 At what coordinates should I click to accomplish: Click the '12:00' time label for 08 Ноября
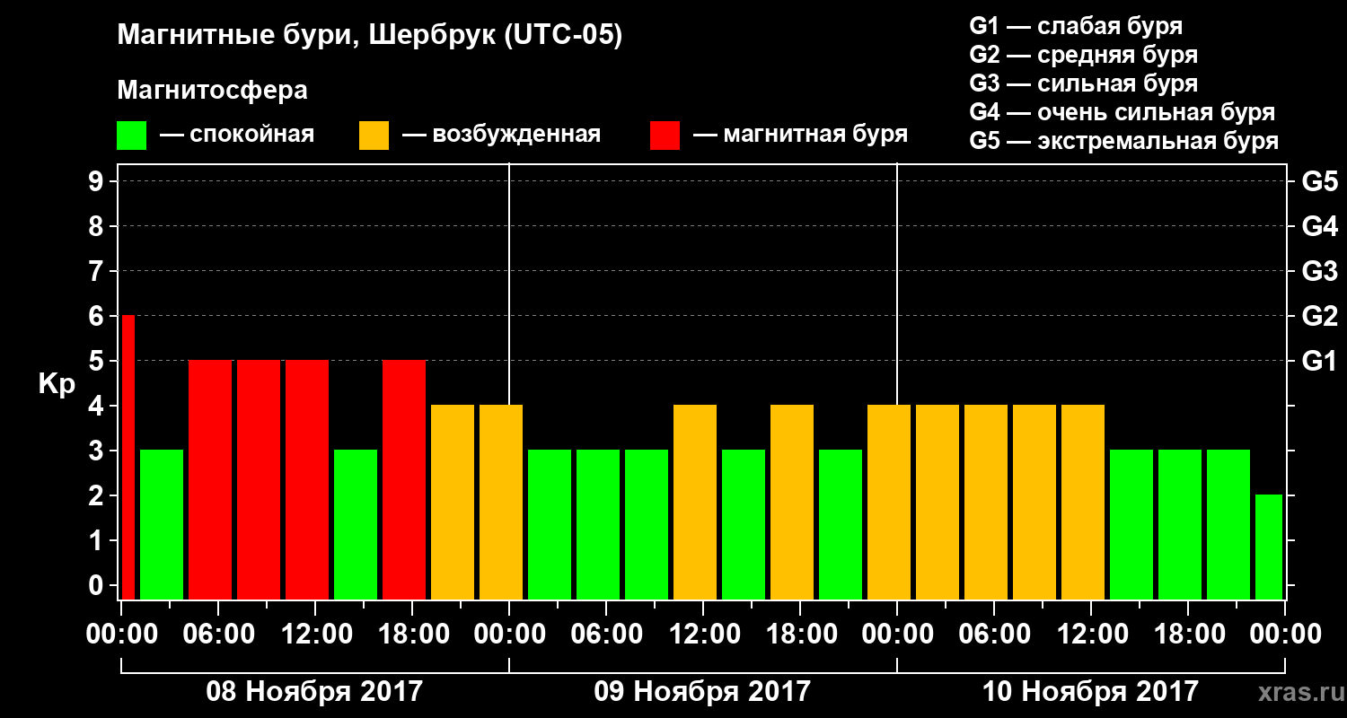[315, 635]
